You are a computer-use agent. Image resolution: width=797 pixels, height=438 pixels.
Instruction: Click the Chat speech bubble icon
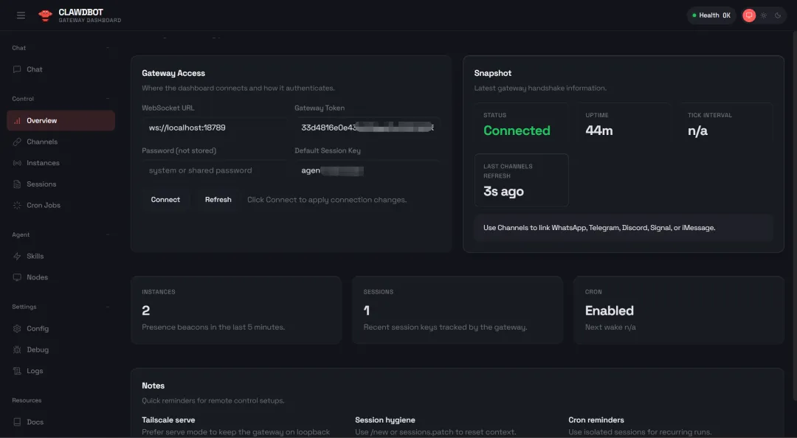tap(17, 69)
